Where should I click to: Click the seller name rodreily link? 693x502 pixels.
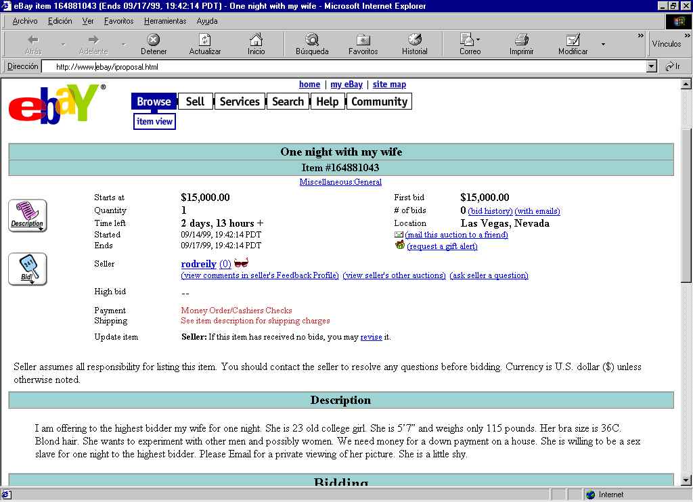pos(198,264)
